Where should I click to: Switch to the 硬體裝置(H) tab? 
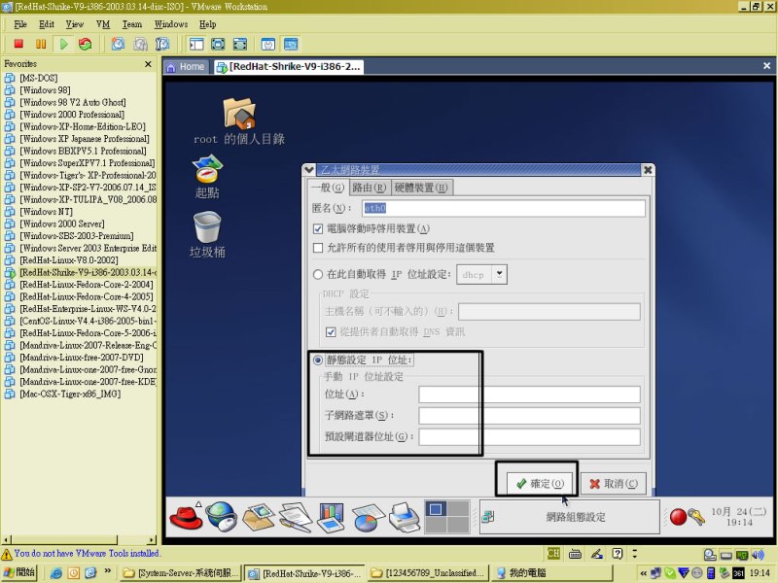[421, 188]
